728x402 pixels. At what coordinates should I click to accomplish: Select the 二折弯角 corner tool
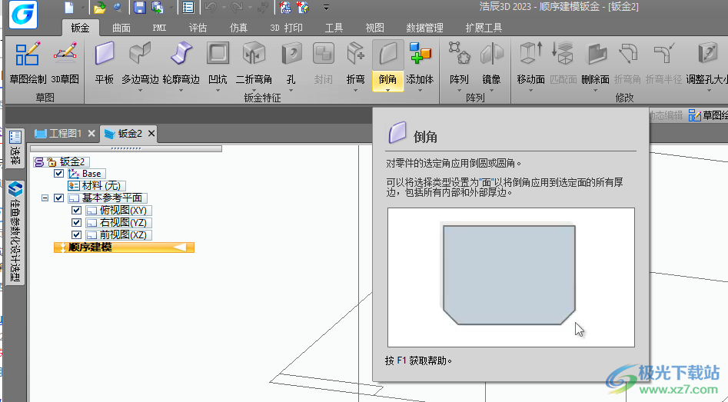pos(254,63)
